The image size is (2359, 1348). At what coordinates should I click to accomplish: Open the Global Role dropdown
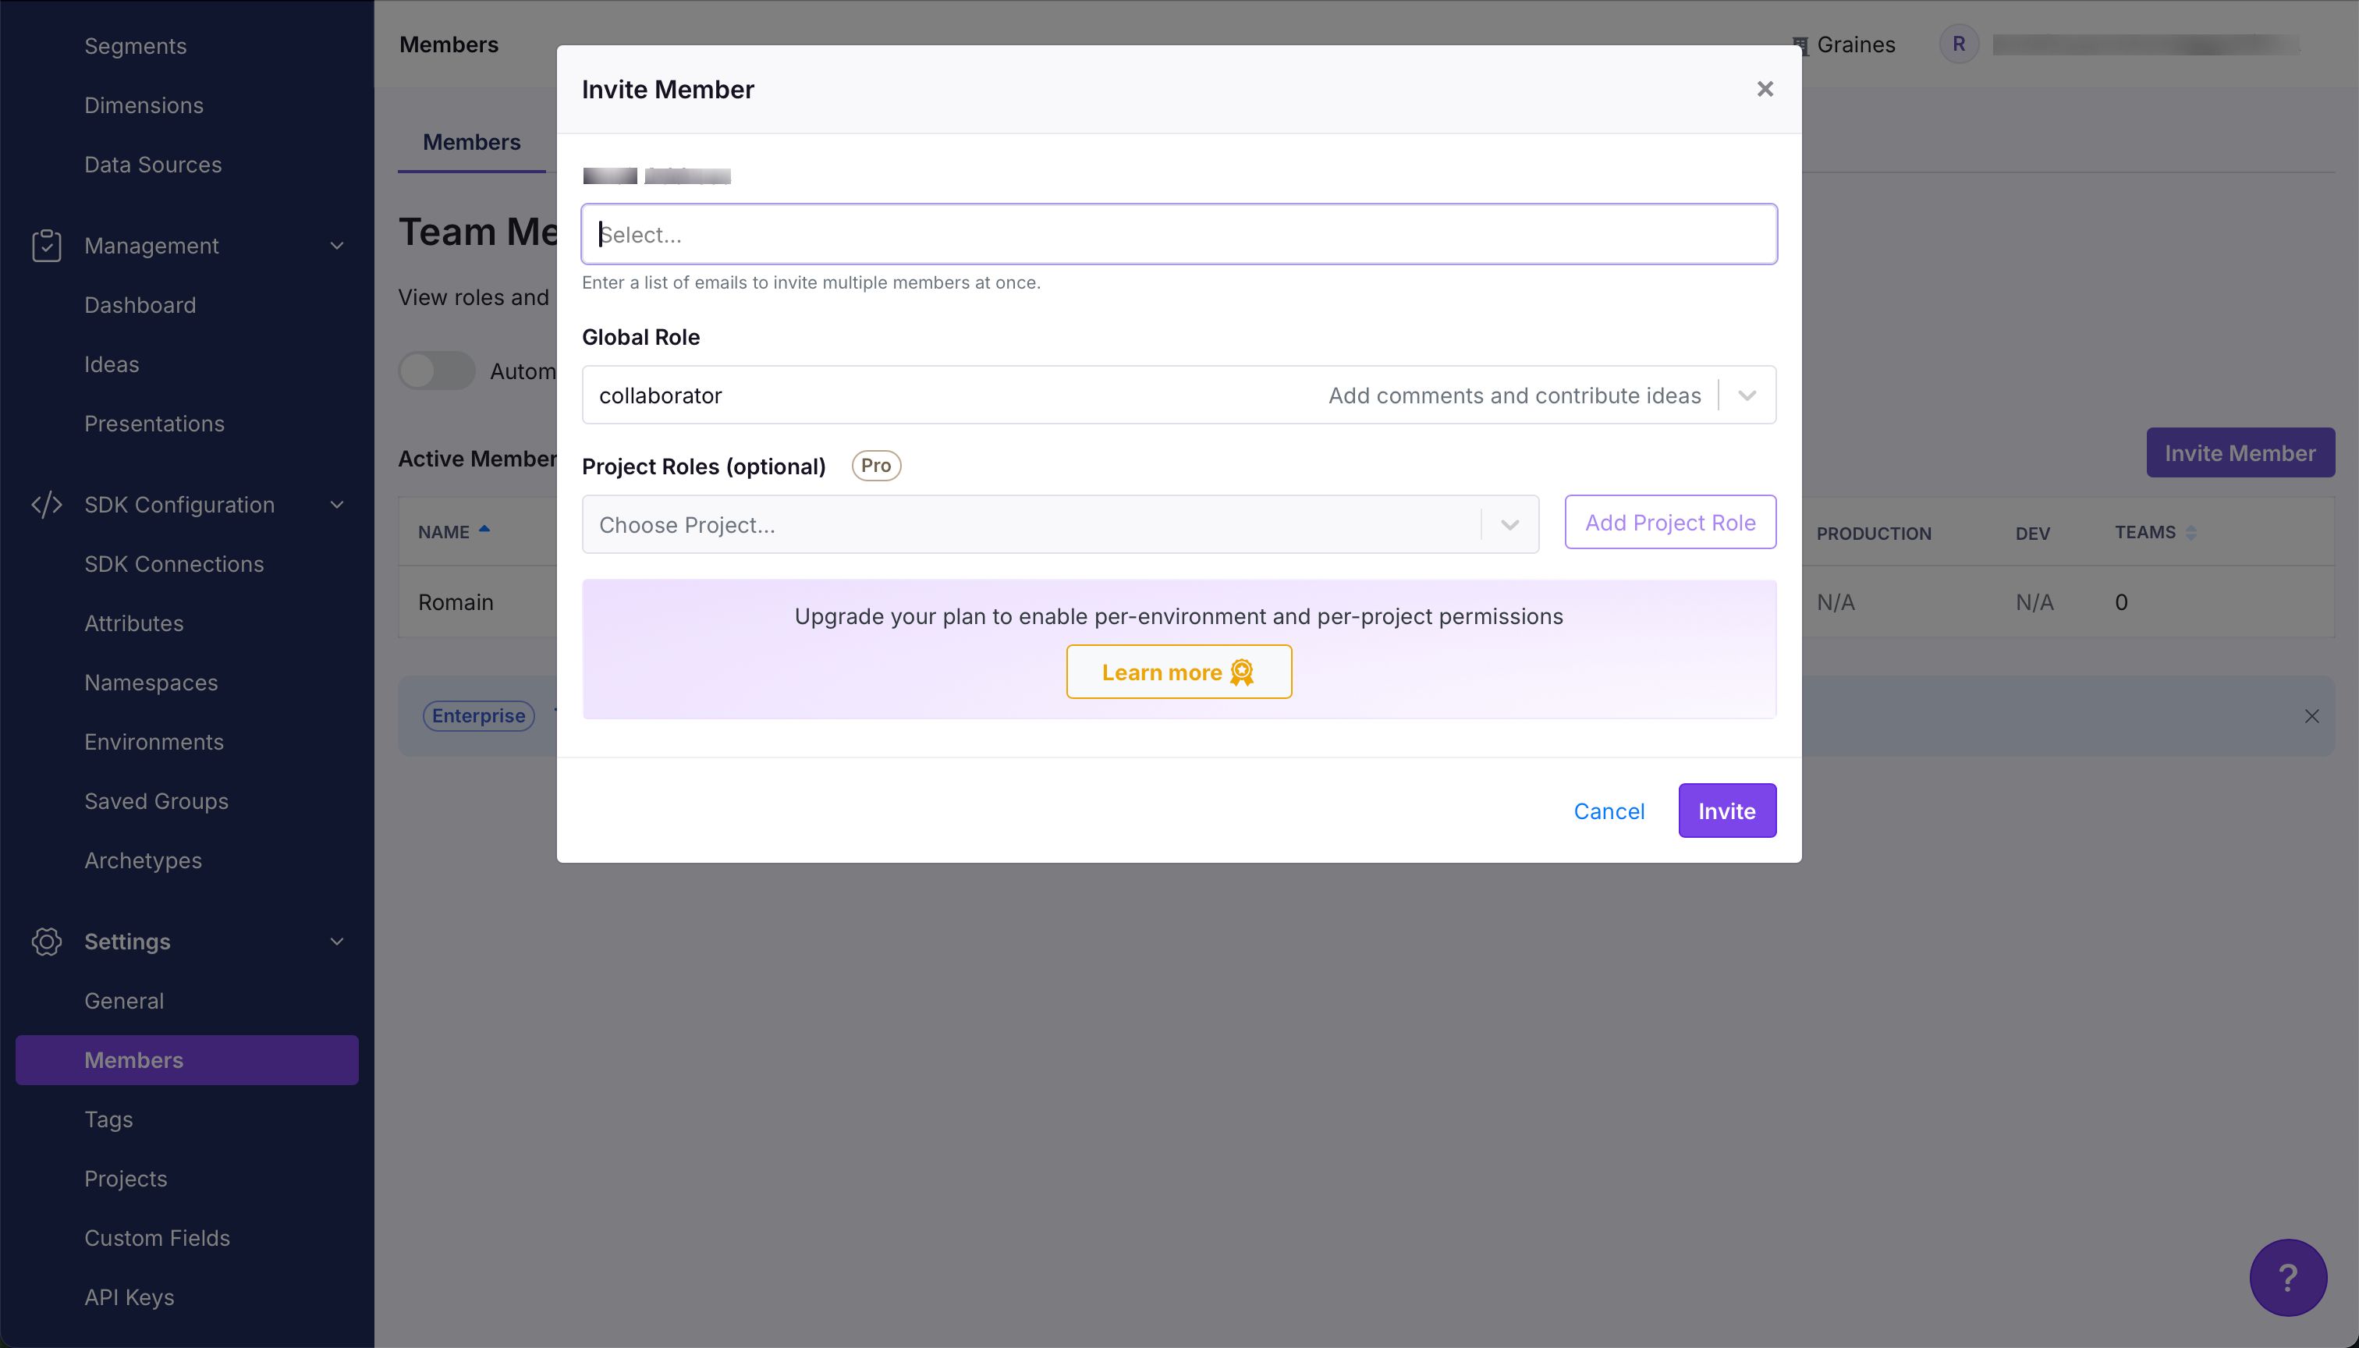[1746, 396]
